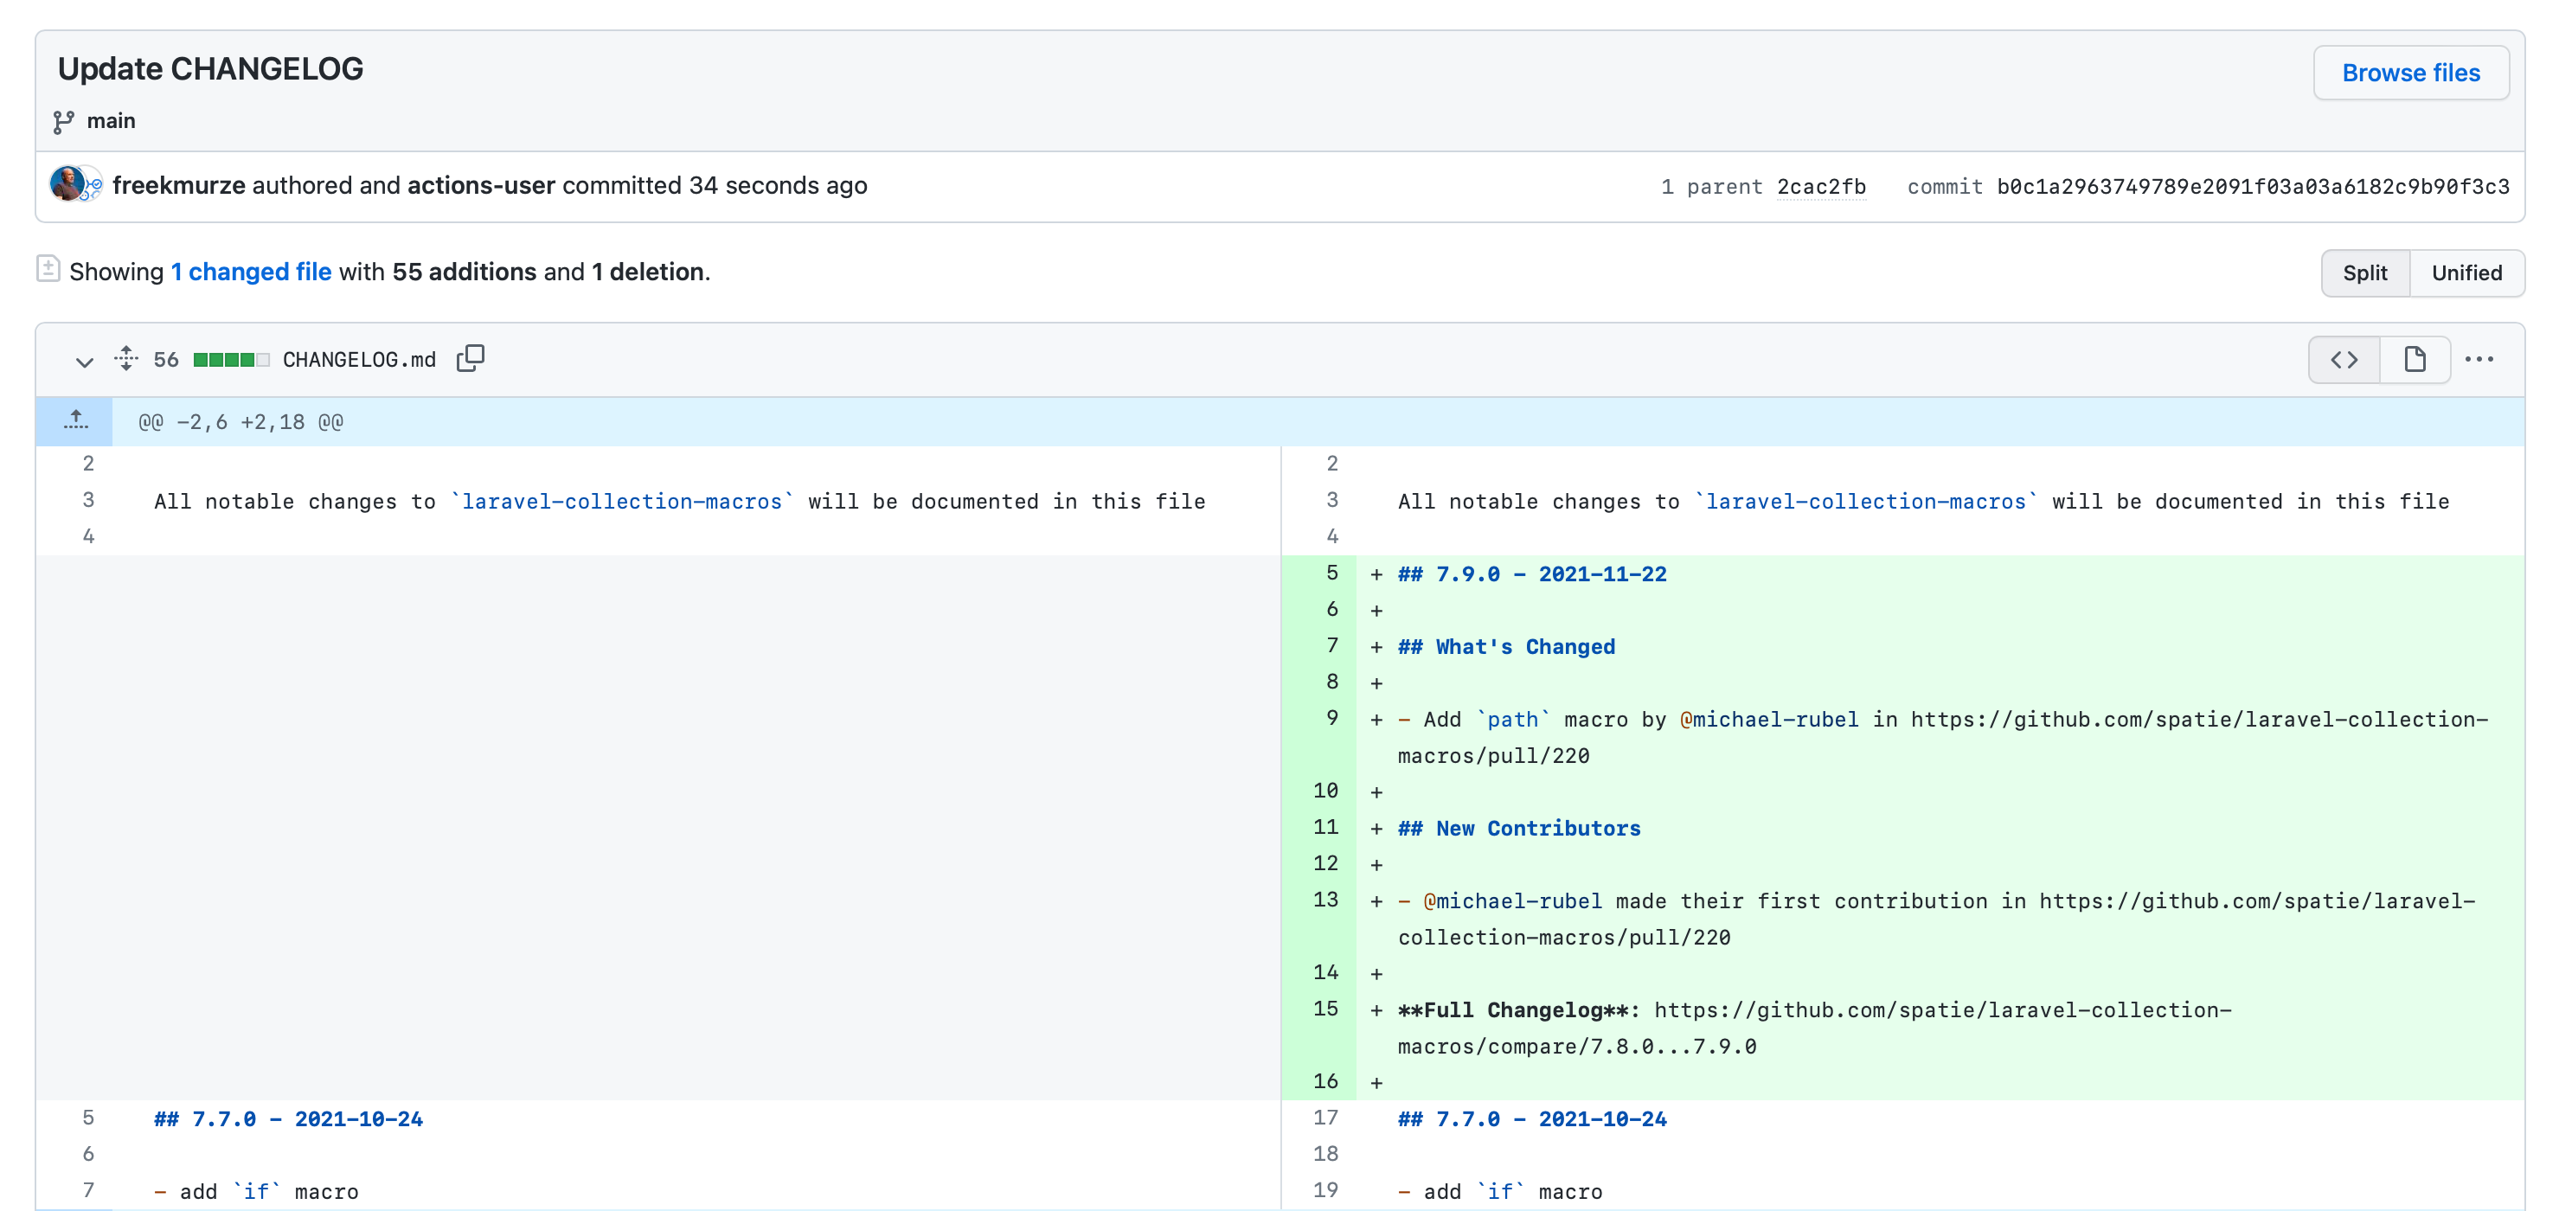Show rich rendered diff icon
The image size is (2559, 1211).
point(2414,360)
